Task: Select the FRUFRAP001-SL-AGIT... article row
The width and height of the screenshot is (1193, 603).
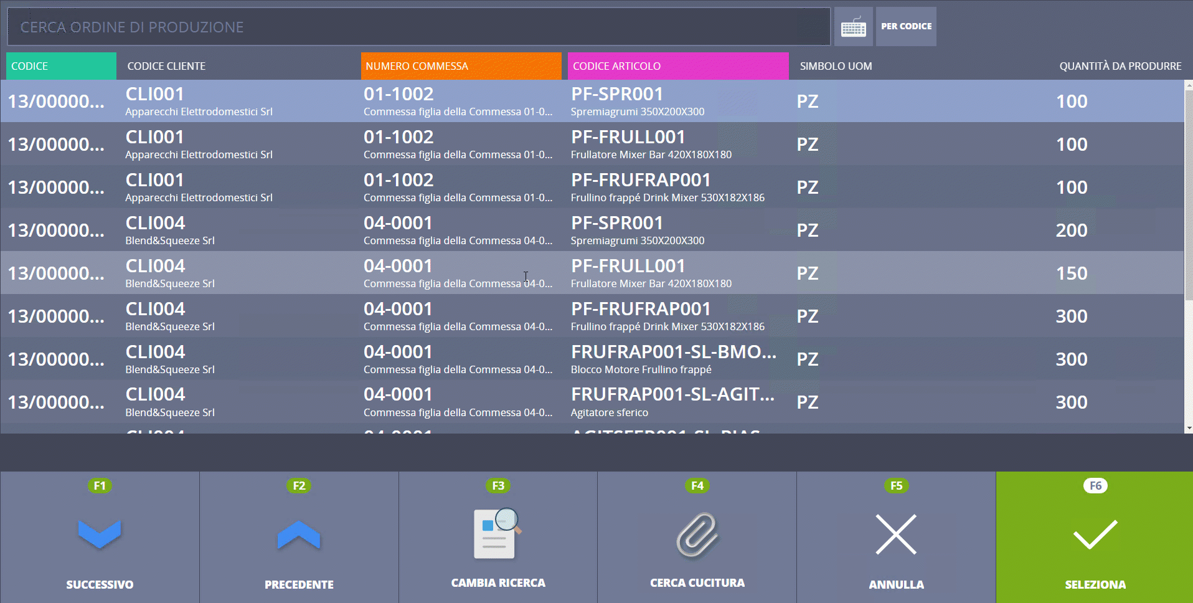Action: click(592, 402)
